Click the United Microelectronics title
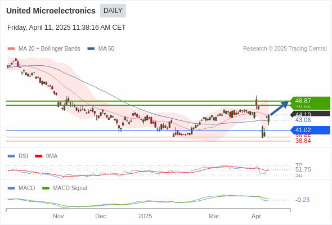The width and height of the screenshot is (332, 225). [51, 11]
